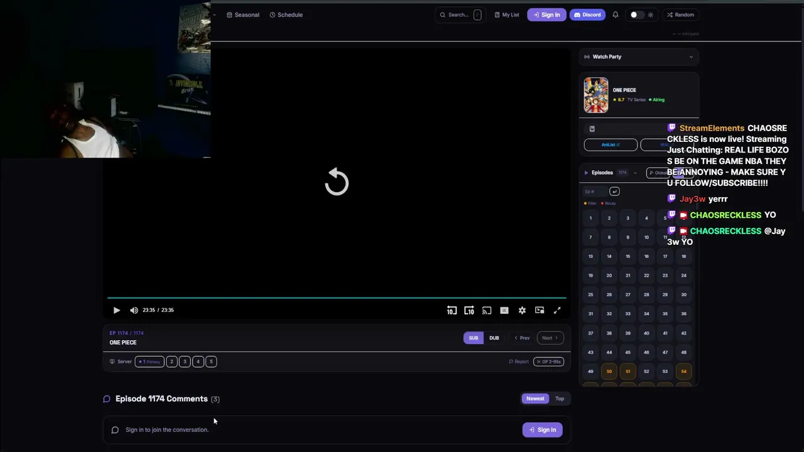Select filler episode 51
The height and width of the screenshot is (452, 804).
point(627,371)
